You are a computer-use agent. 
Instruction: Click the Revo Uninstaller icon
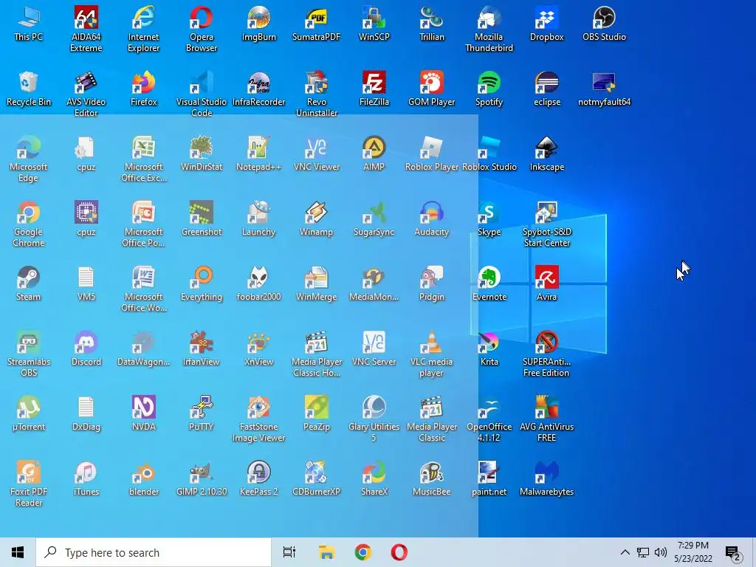[x=316, y=94]
